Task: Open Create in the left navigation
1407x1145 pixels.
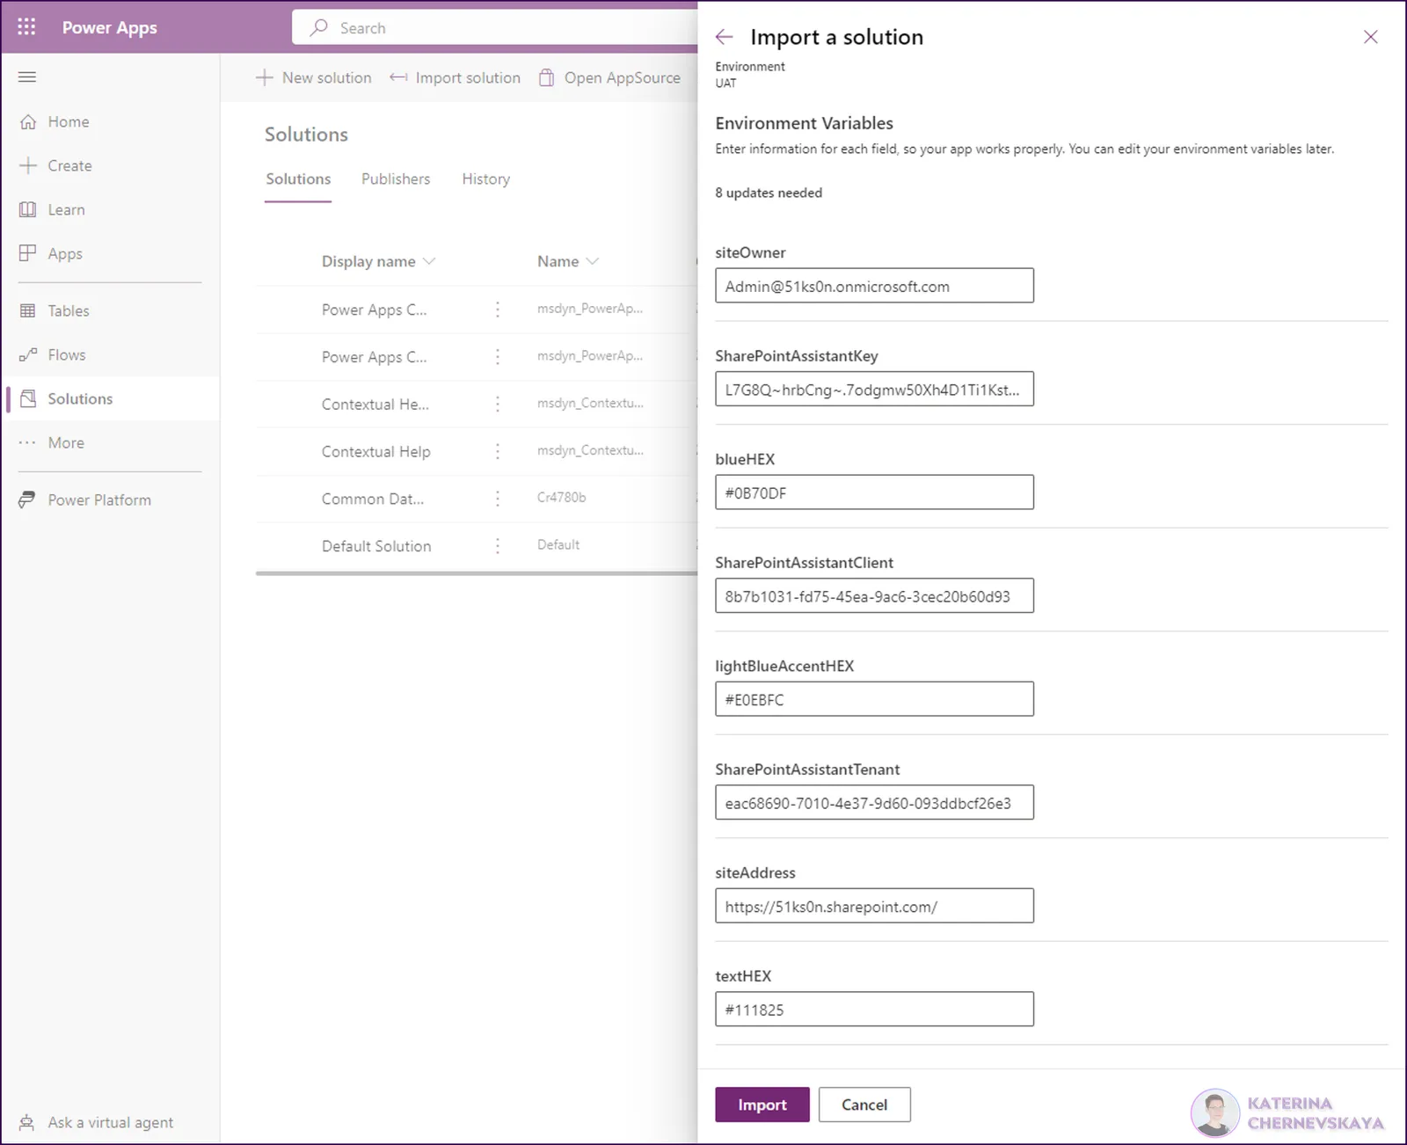Action: [x=69, y=165]
